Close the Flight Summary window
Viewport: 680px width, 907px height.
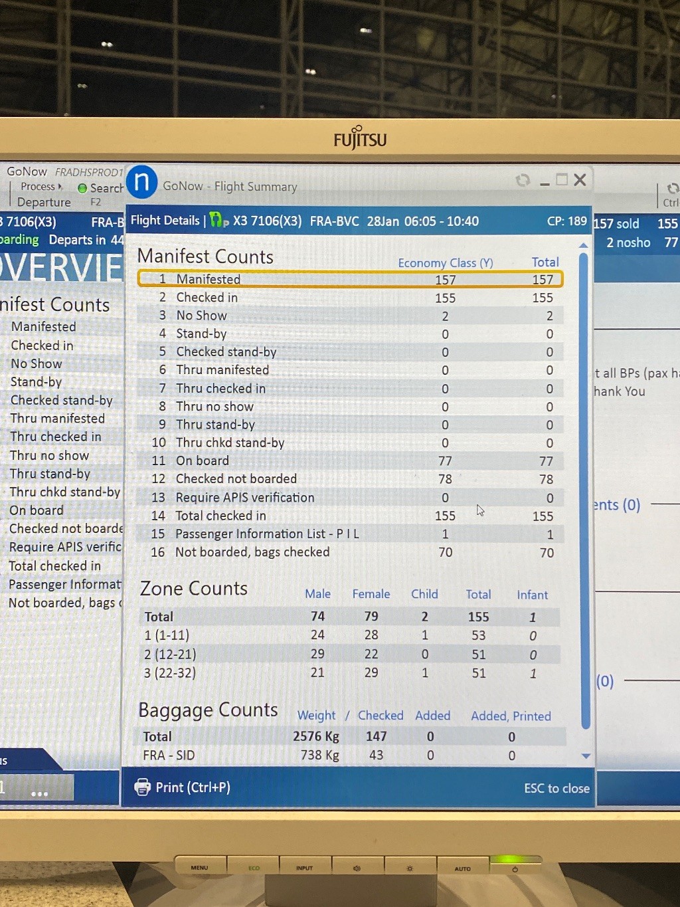pyautogui.click(x=580, y=180)
